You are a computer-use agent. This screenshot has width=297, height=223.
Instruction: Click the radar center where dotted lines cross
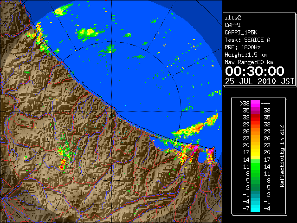tap(111, 111)
